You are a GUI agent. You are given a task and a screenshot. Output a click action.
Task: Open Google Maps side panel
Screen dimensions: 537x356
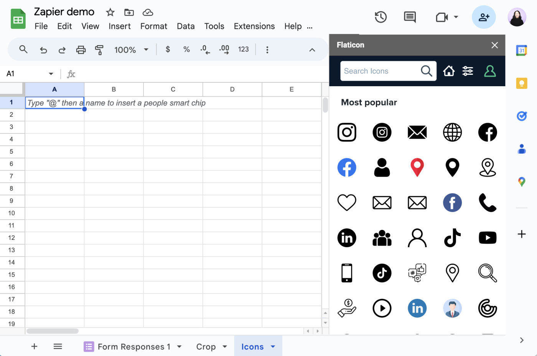click(522, 182)
